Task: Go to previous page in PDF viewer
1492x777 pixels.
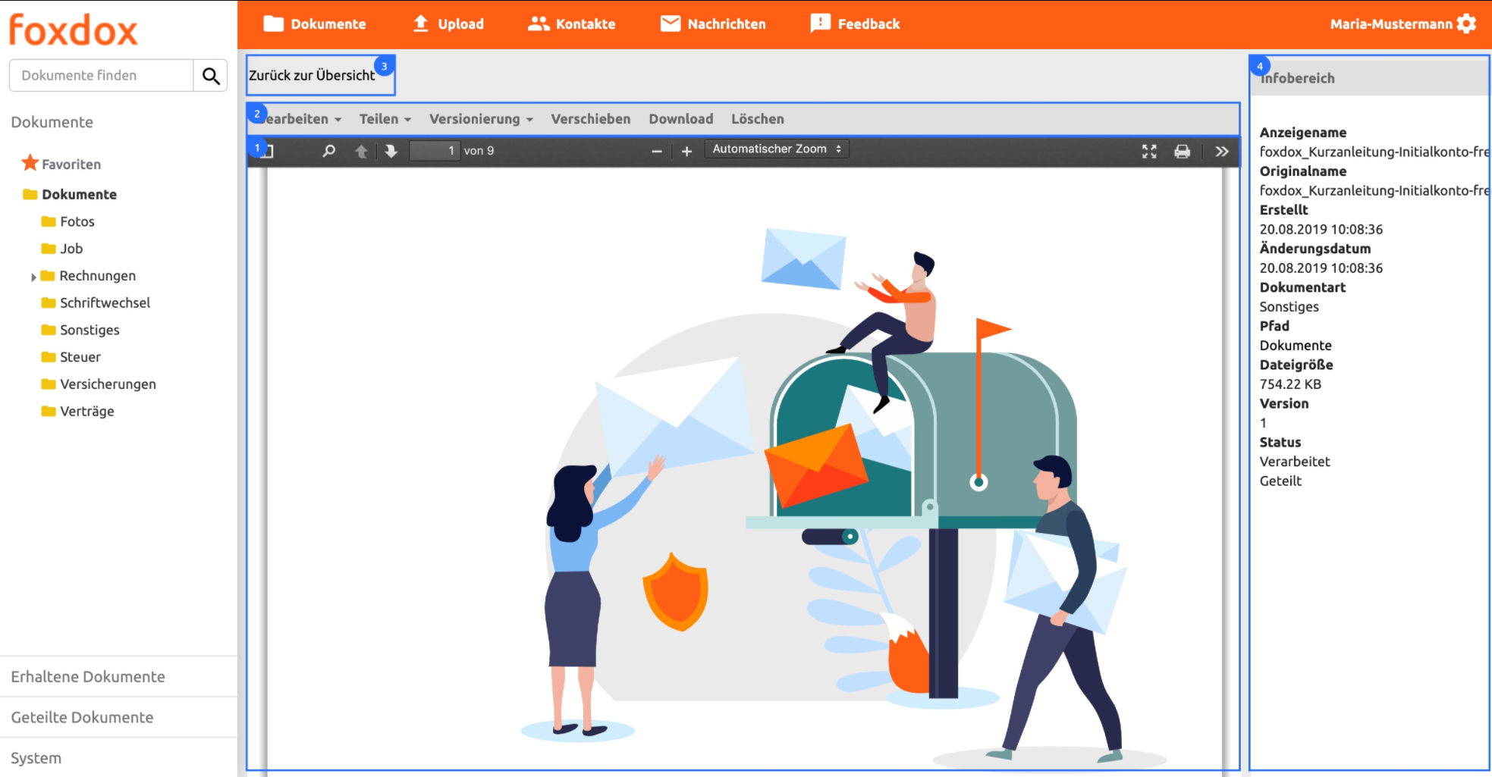Action: 361,151
